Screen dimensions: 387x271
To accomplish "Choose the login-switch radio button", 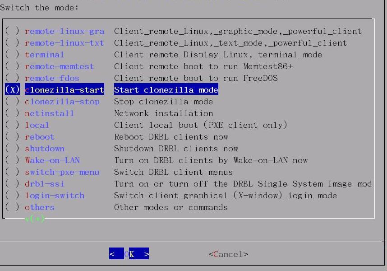I will tap(12, 196).
